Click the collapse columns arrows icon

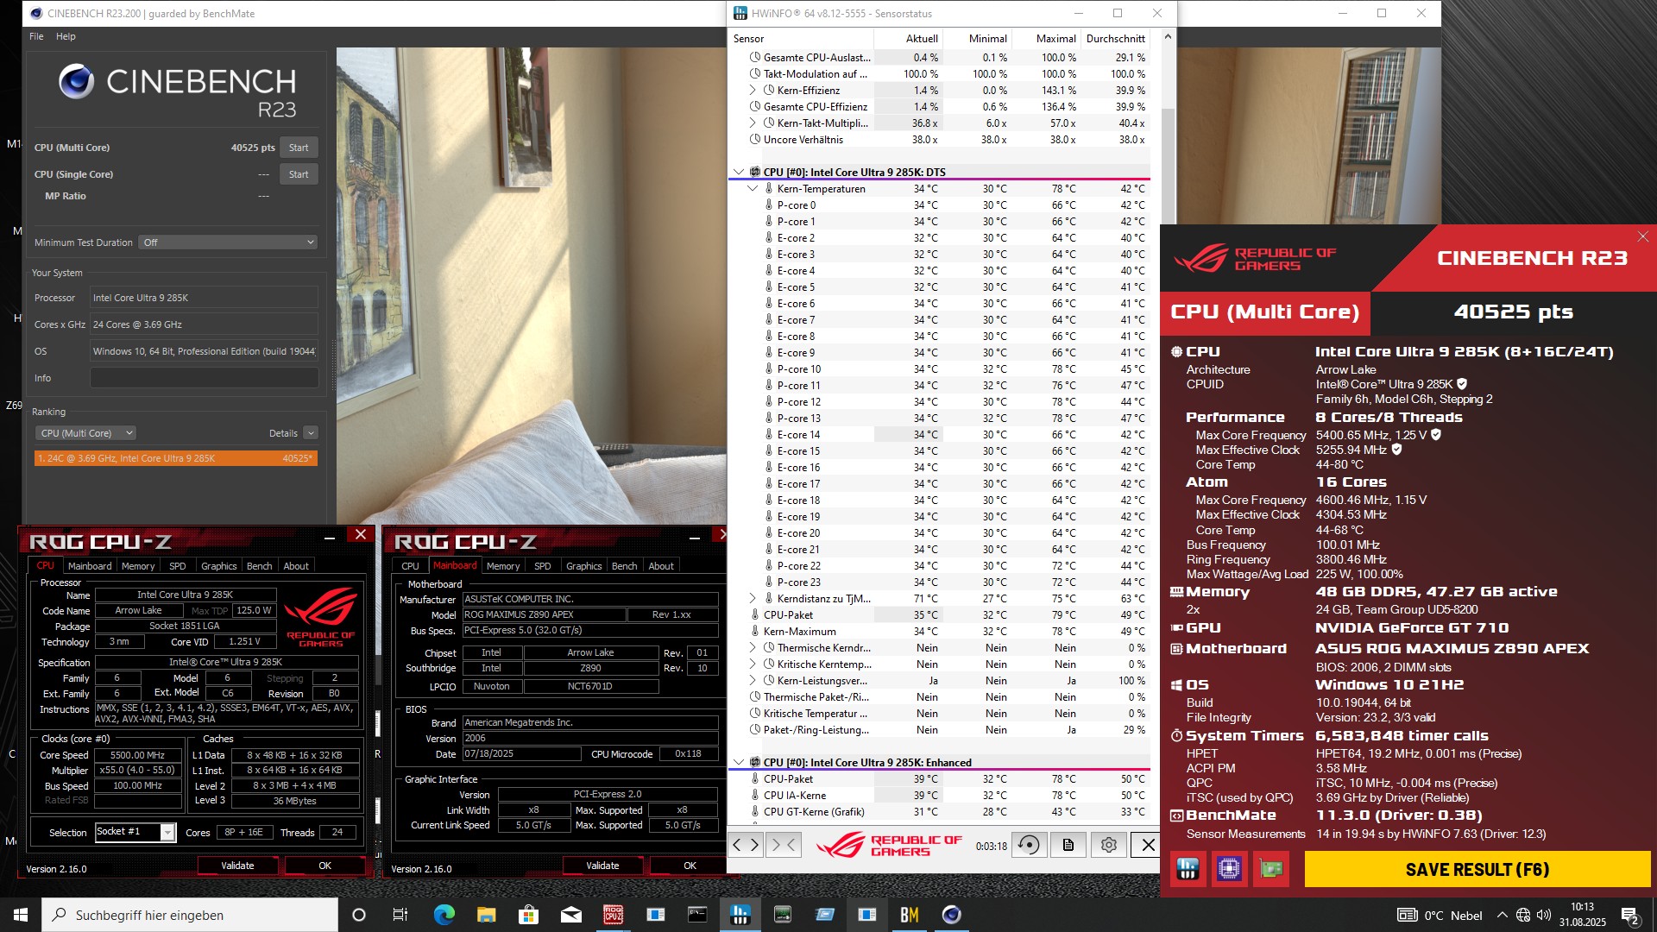click(784, 845)
